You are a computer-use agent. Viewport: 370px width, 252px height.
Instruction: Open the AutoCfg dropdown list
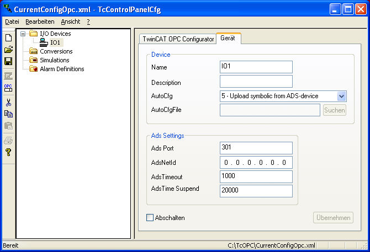pyautogui.click(x=341, y=96)
